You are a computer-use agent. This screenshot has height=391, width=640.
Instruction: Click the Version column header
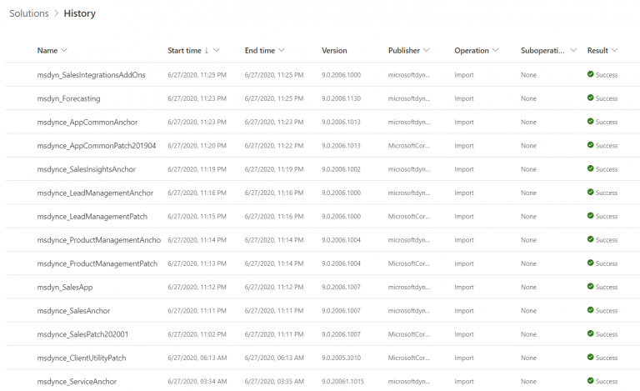(x=334, y=51)
